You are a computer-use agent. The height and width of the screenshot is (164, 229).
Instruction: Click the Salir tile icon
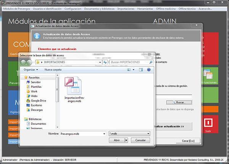pyautogui.click(x=208, y=123)
